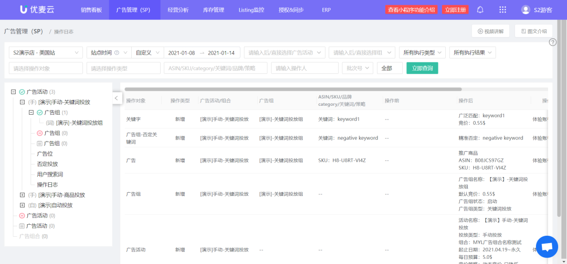
Task: Click the 请输入操作人 input field
Action: pyautogui.click(x=304, y=68)
